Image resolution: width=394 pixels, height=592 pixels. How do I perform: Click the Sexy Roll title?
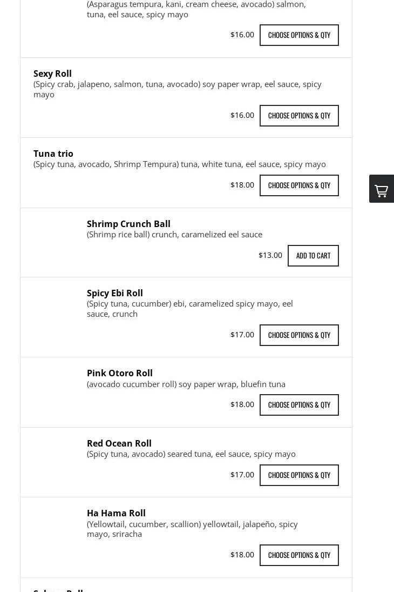tap(52, 74)
